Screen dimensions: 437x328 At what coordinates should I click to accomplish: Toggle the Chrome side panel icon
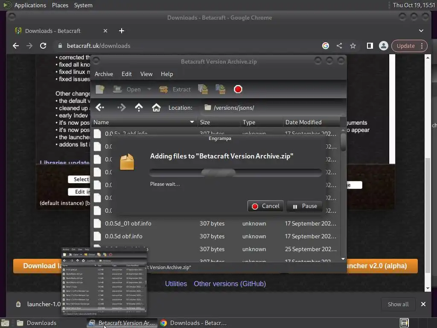pyautogui.click(x=370, y=46)
